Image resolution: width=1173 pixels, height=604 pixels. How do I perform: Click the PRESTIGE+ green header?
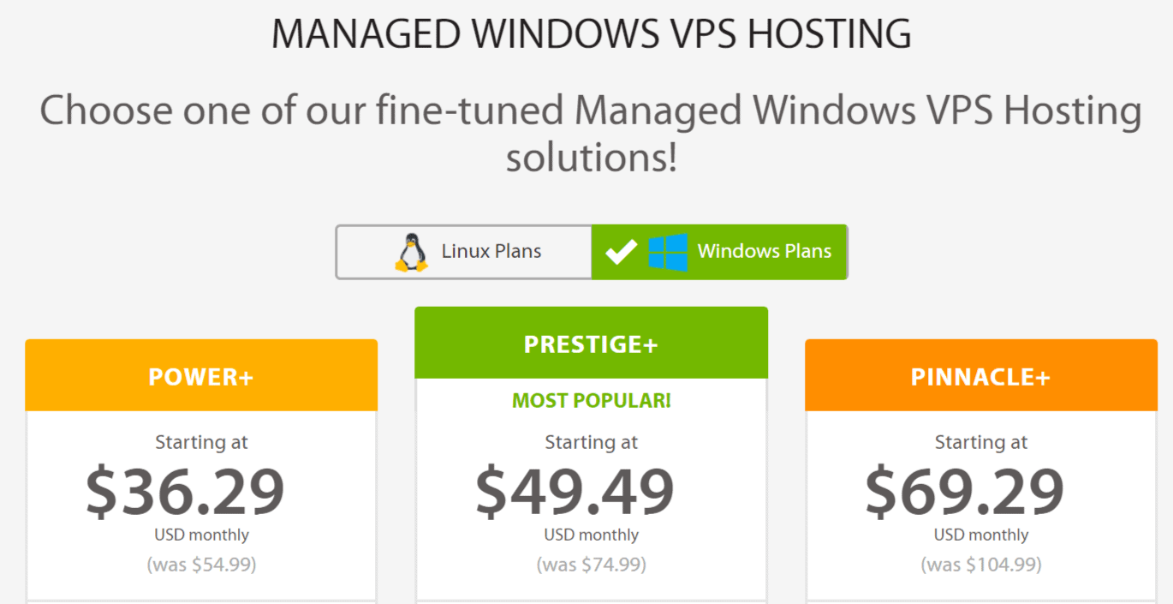591,343
